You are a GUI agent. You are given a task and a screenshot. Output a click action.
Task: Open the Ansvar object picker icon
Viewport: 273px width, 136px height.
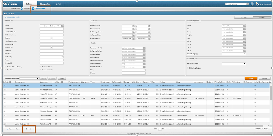[x=245, y=32]
